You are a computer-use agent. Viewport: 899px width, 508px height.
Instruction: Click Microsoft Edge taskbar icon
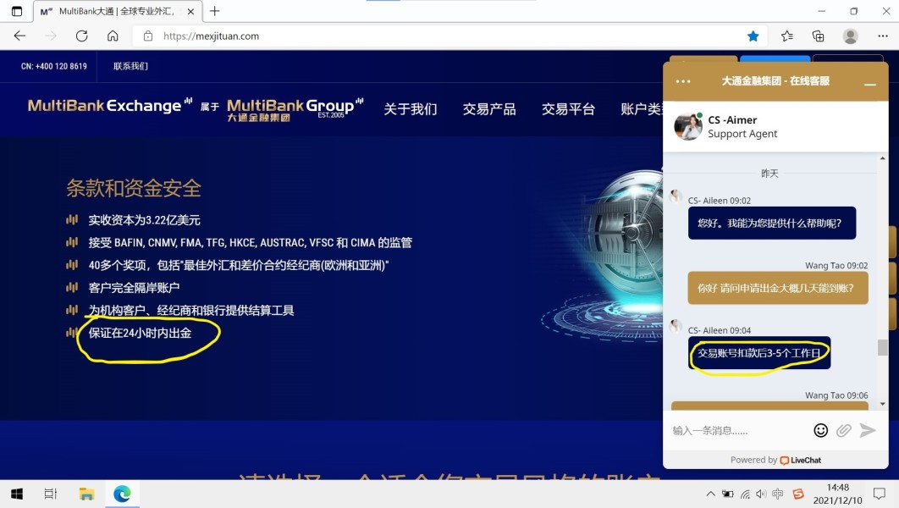click(x=122, y=494)
